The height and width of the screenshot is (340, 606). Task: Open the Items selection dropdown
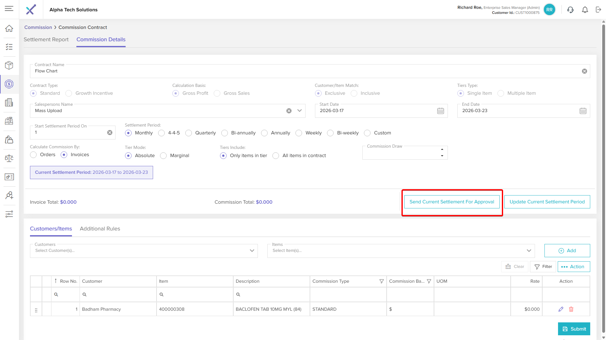[x=529, y=251]
